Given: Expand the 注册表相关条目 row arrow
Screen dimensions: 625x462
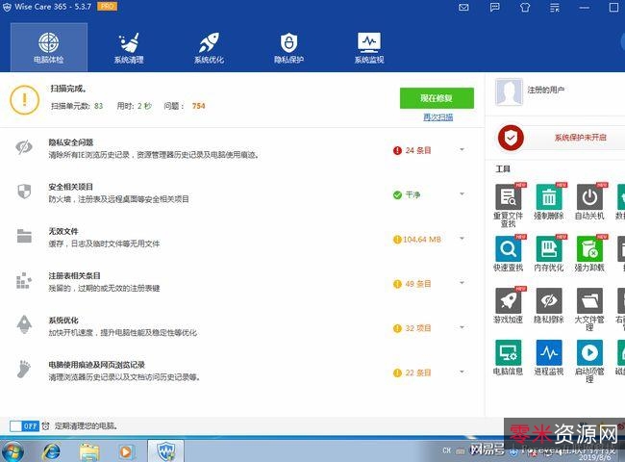Looking at the screenshot, I should (x=462, y=283).
